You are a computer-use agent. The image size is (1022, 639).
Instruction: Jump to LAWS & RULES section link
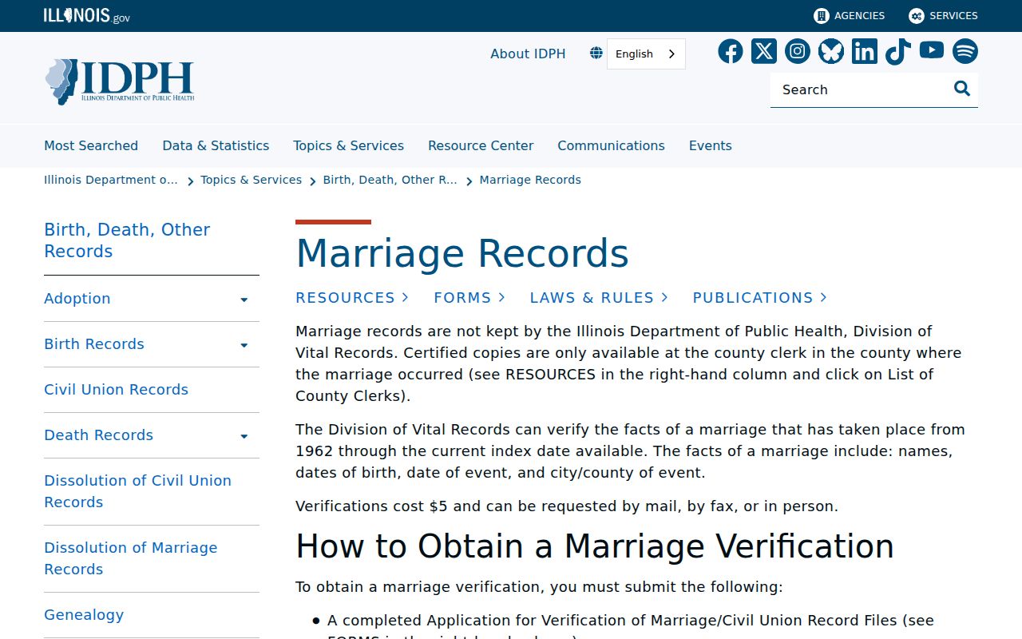pyautogui.click(x=599, y=298)
